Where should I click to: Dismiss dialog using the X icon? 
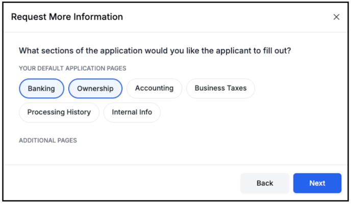tap(336, 17)
